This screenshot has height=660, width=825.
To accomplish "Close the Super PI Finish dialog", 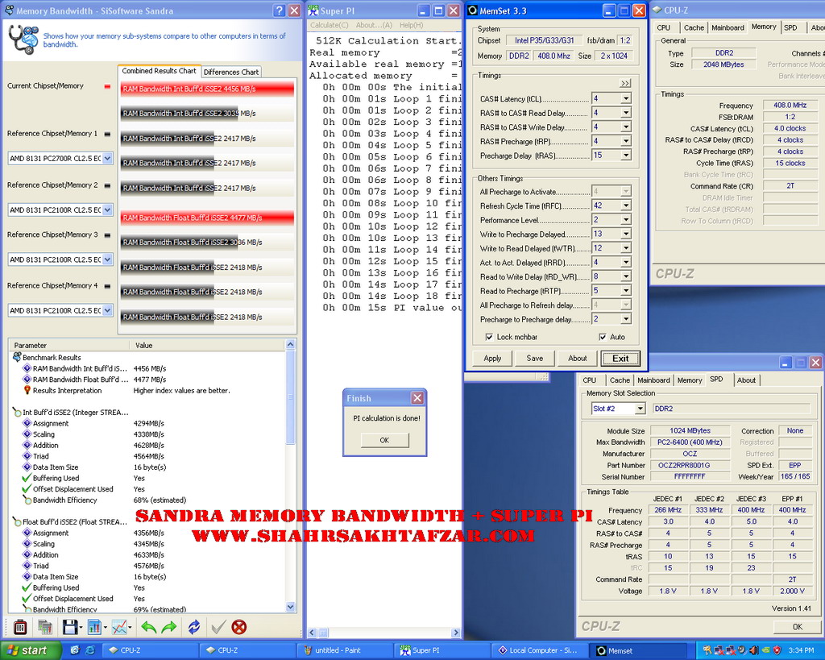I will 417,398.
